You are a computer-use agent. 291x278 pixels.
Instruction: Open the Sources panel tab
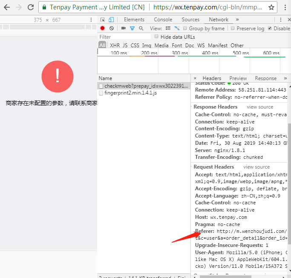coord(190,20)
